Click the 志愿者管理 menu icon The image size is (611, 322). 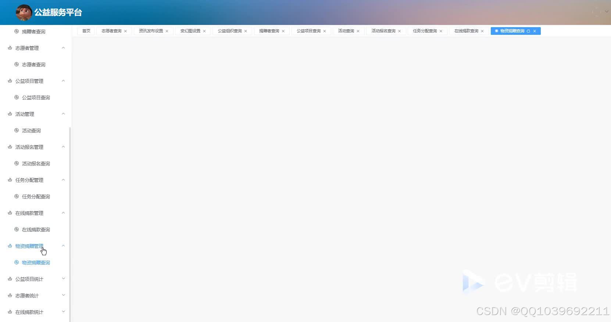pos(10,48)
